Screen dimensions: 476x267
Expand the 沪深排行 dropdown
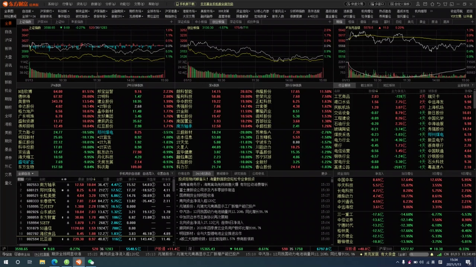[x=46, y=11]
